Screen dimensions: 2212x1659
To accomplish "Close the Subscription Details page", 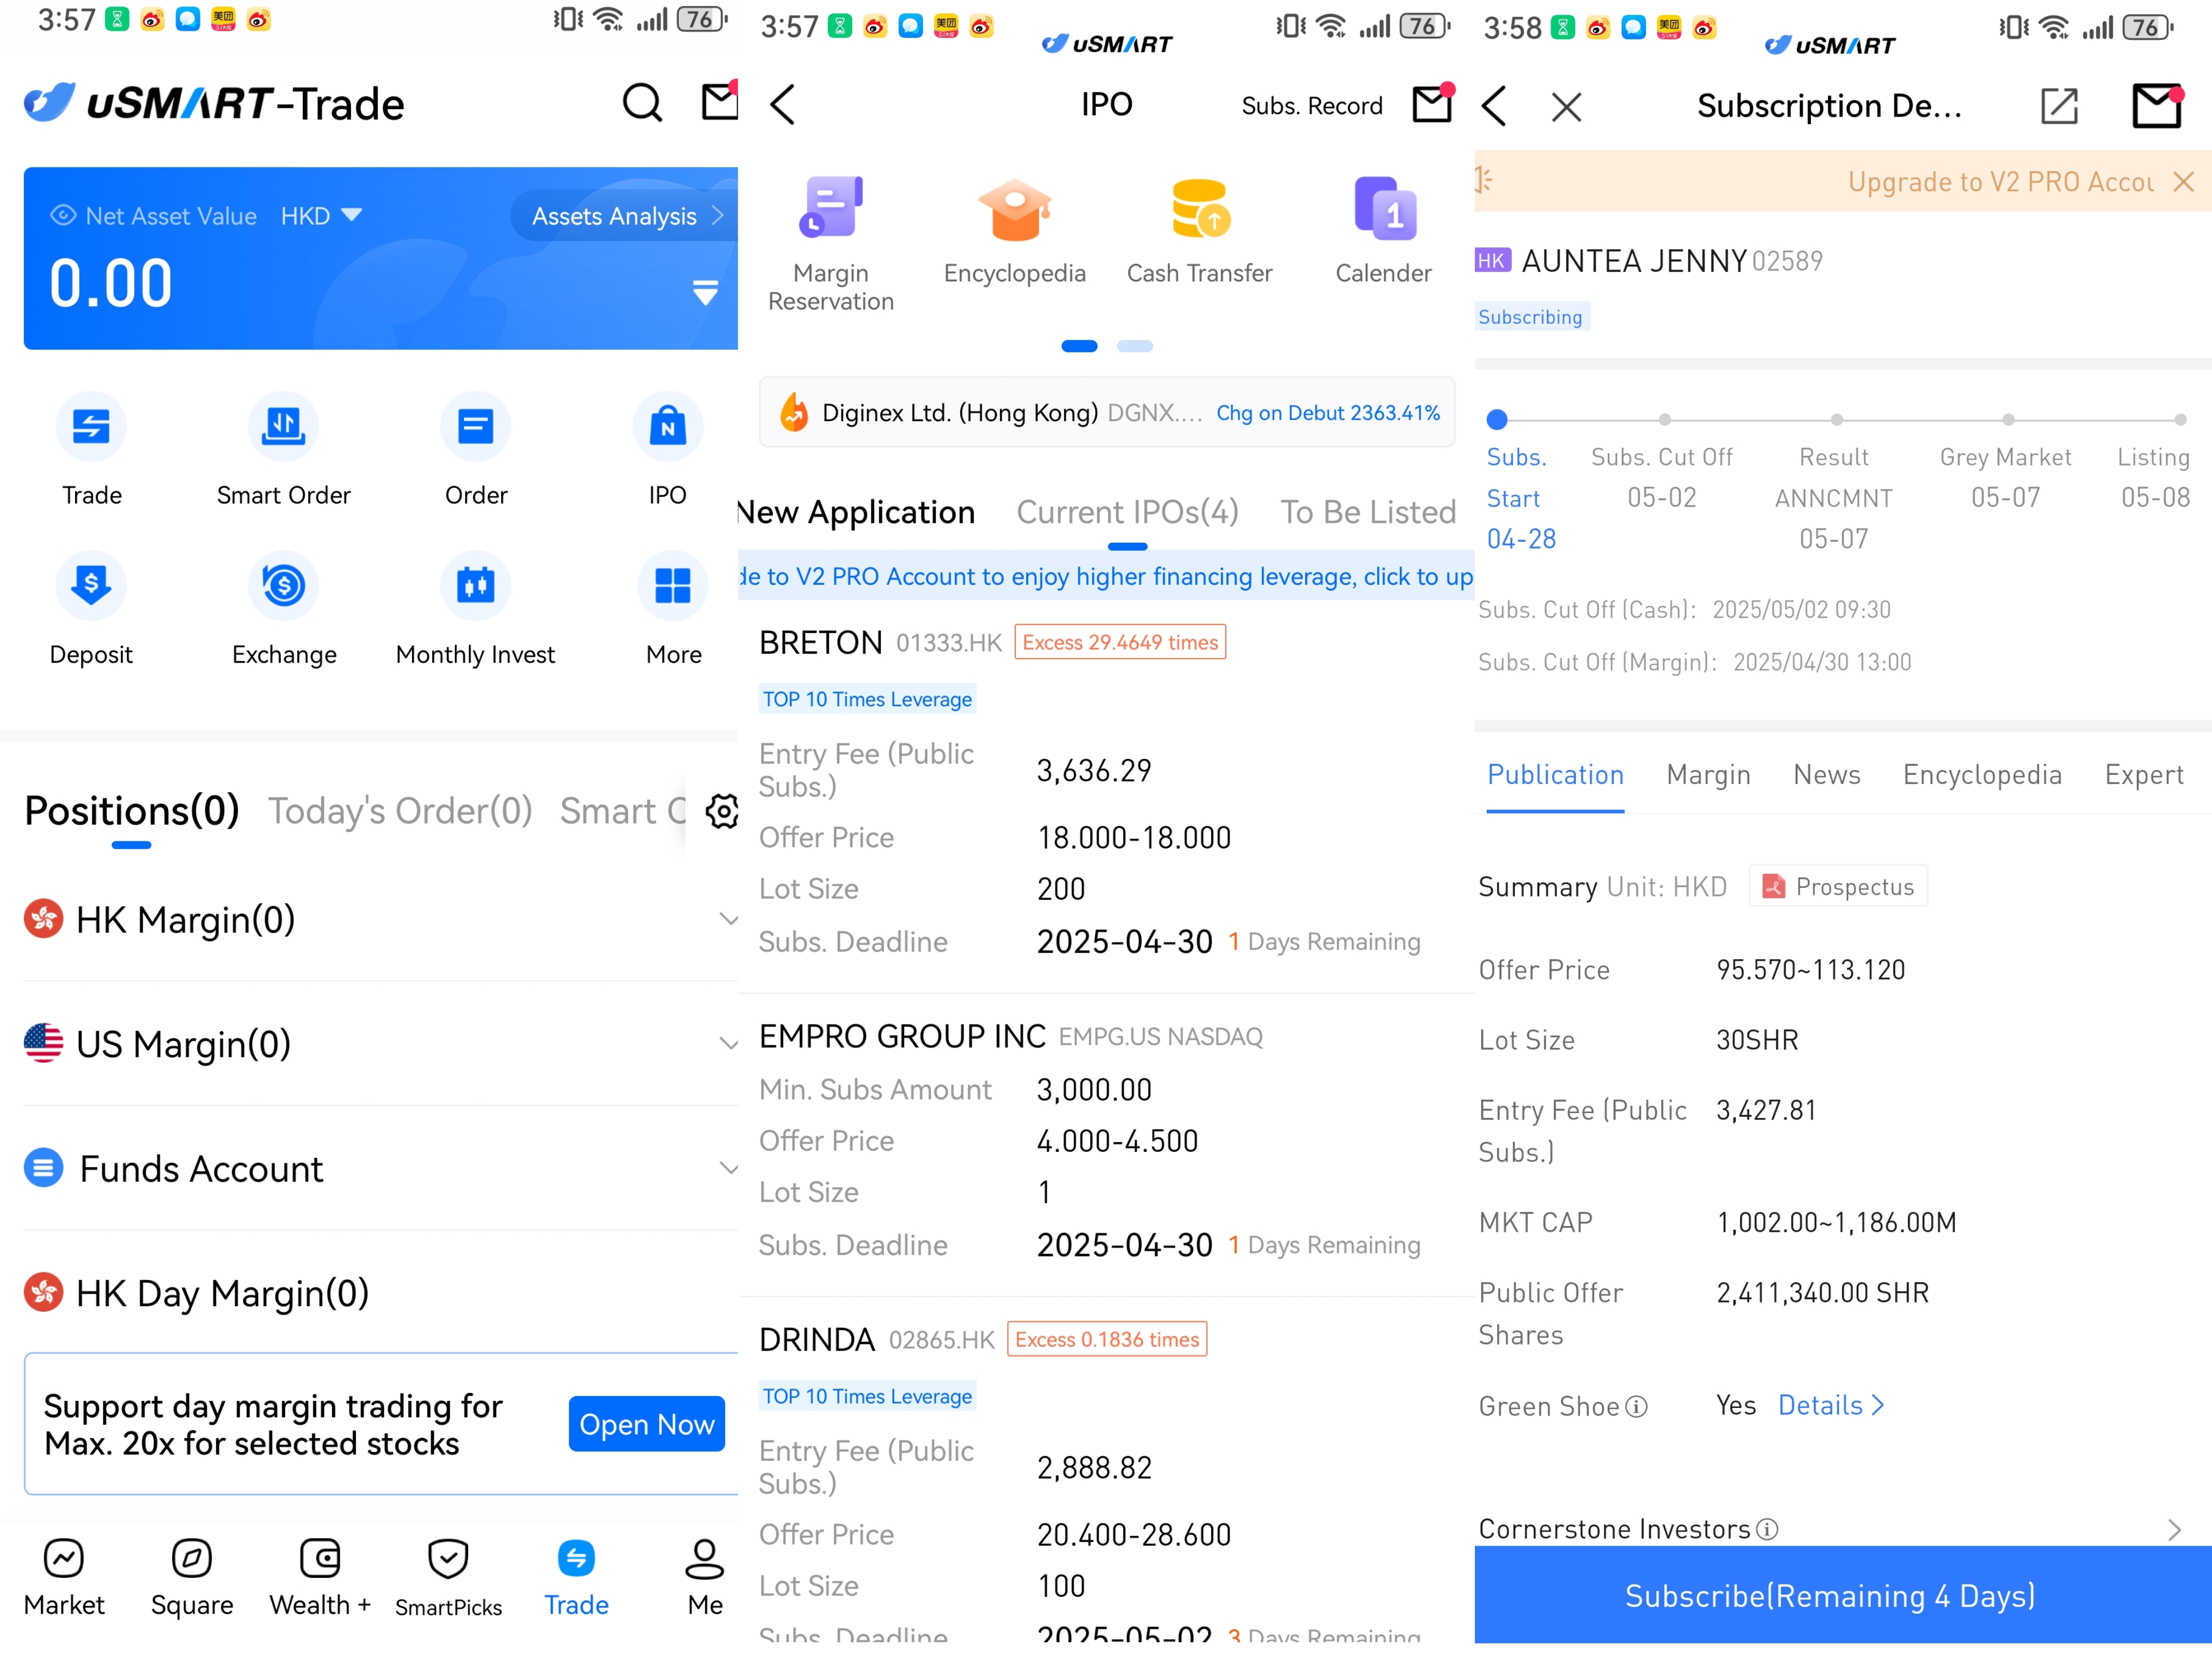I will point(1567,107).
